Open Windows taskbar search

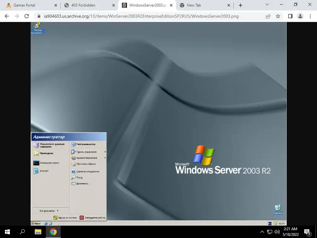click(22, 232)
